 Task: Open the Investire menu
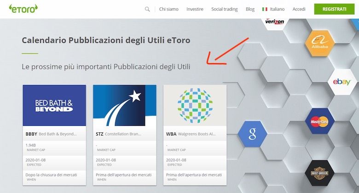click(195, 9)
